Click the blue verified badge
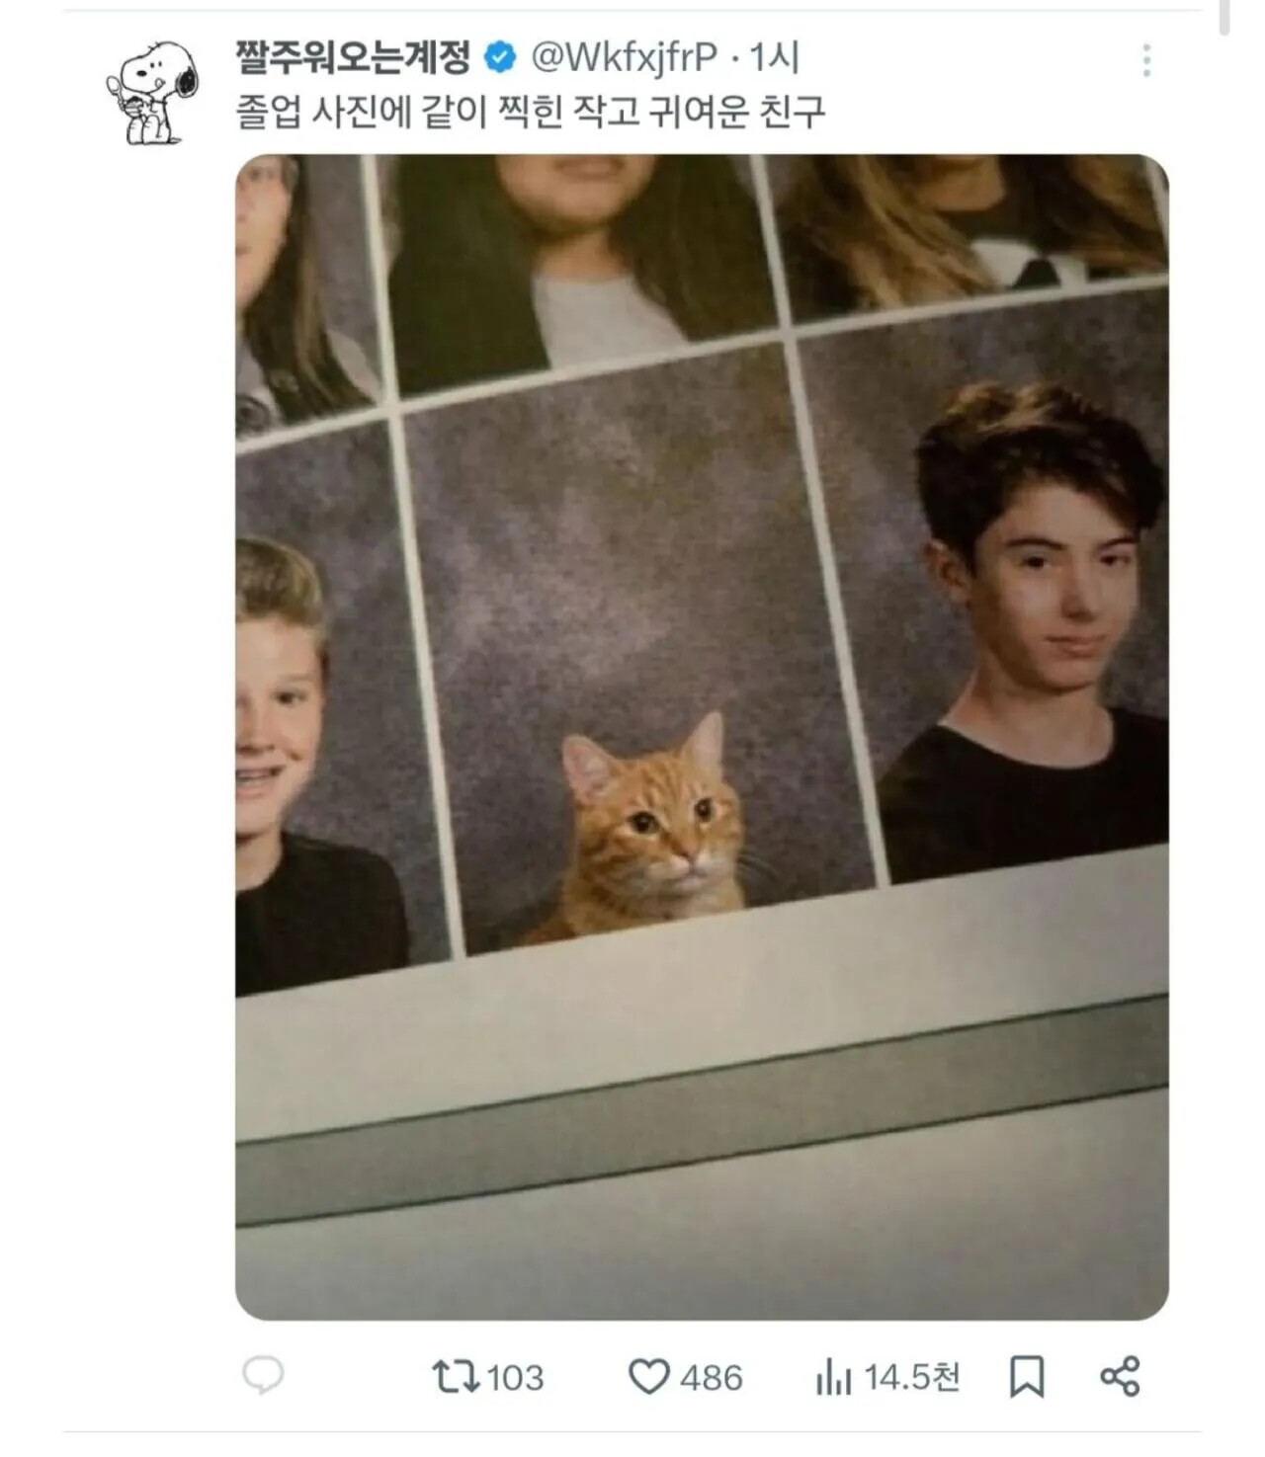This screenshot has height=1457, width=1265. tap(499, 58)
